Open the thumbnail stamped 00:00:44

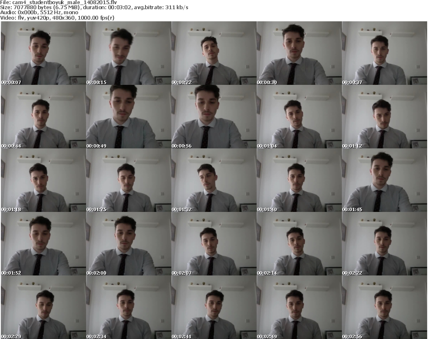[43, 117]
